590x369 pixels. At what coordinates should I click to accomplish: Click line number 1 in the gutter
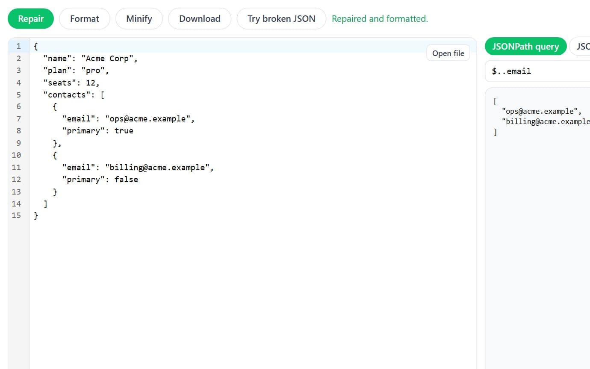18,46
